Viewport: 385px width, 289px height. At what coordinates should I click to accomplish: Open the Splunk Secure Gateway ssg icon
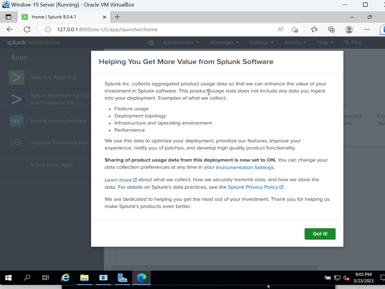[x=17, y=121]
